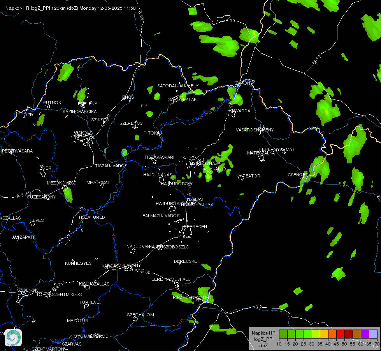This screenshot has width=381, height=351.
Task: Click the MEZOTUR label
Action: pos(78,321)
